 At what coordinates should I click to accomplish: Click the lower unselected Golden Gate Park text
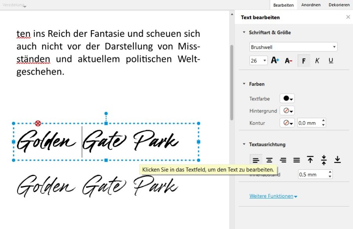pyautogui.click(x=98, y=186)
